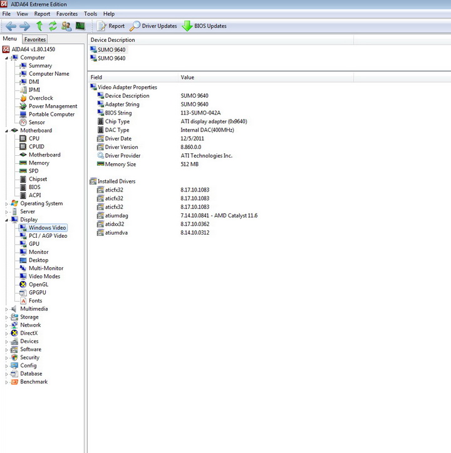Select the OpenGL icon
Screen dimensions: 451x453
coord(23,285)
